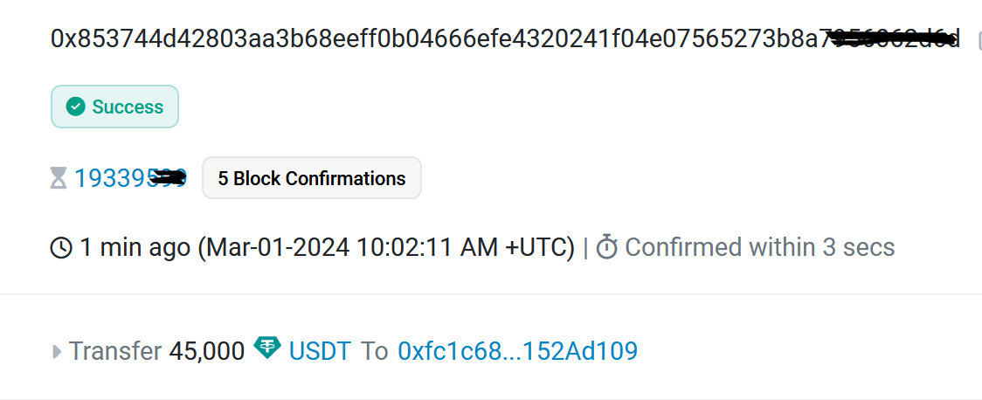Click the Success status label
The height and width of the screenshot is (400, 982).
(128, 107)
